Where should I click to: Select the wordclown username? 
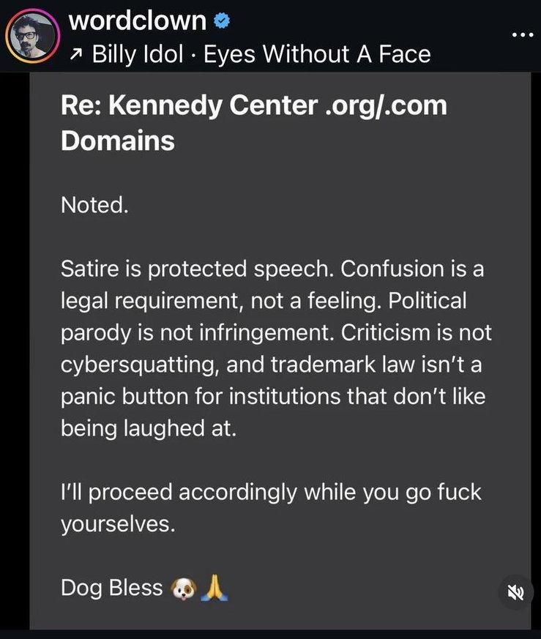[x=138, y=20]
